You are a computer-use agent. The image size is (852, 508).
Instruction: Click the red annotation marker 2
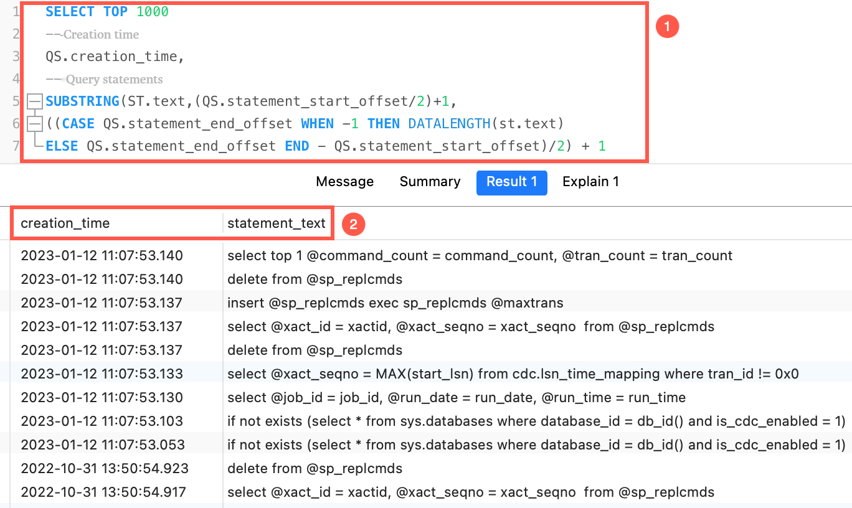[353, 224]
